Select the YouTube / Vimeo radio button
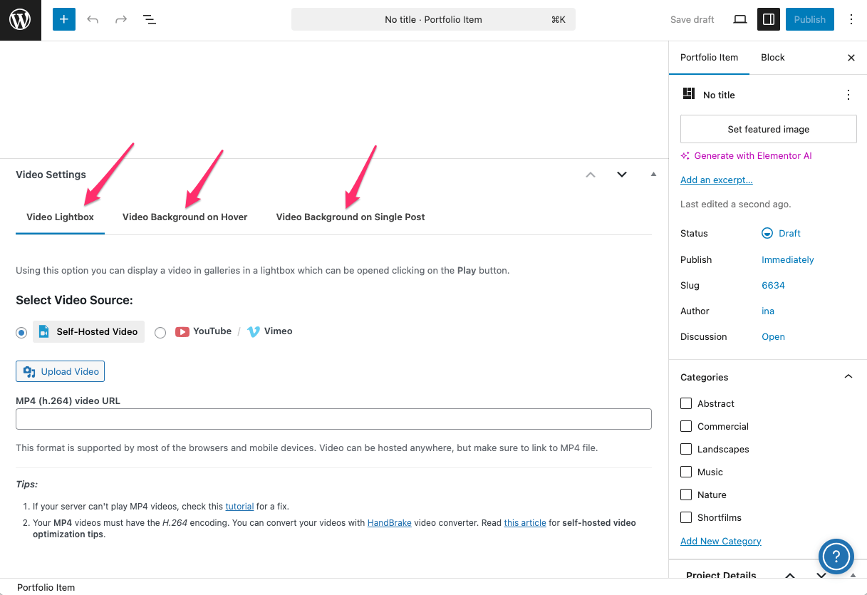This screenshot has width=867, height=595. [x=160, y=332]
